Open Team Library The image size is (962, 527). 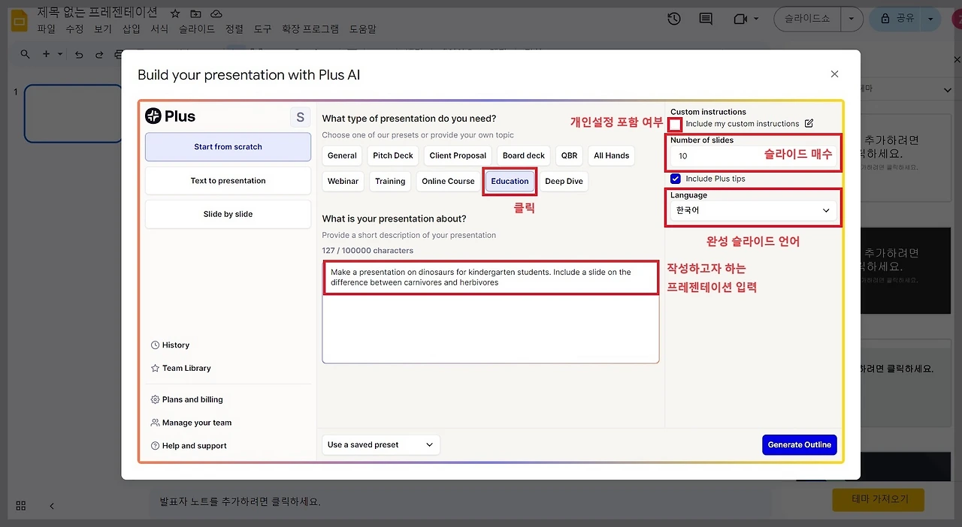click(x=180, y=369)
